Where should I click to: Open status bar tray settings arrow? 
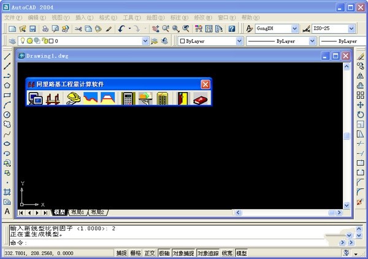tap(356, 253)
